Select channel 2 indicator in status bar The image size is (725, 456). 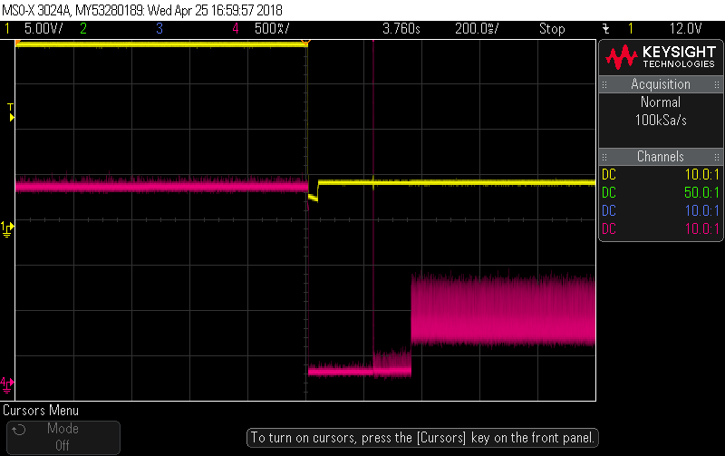(x=83, y=29)
